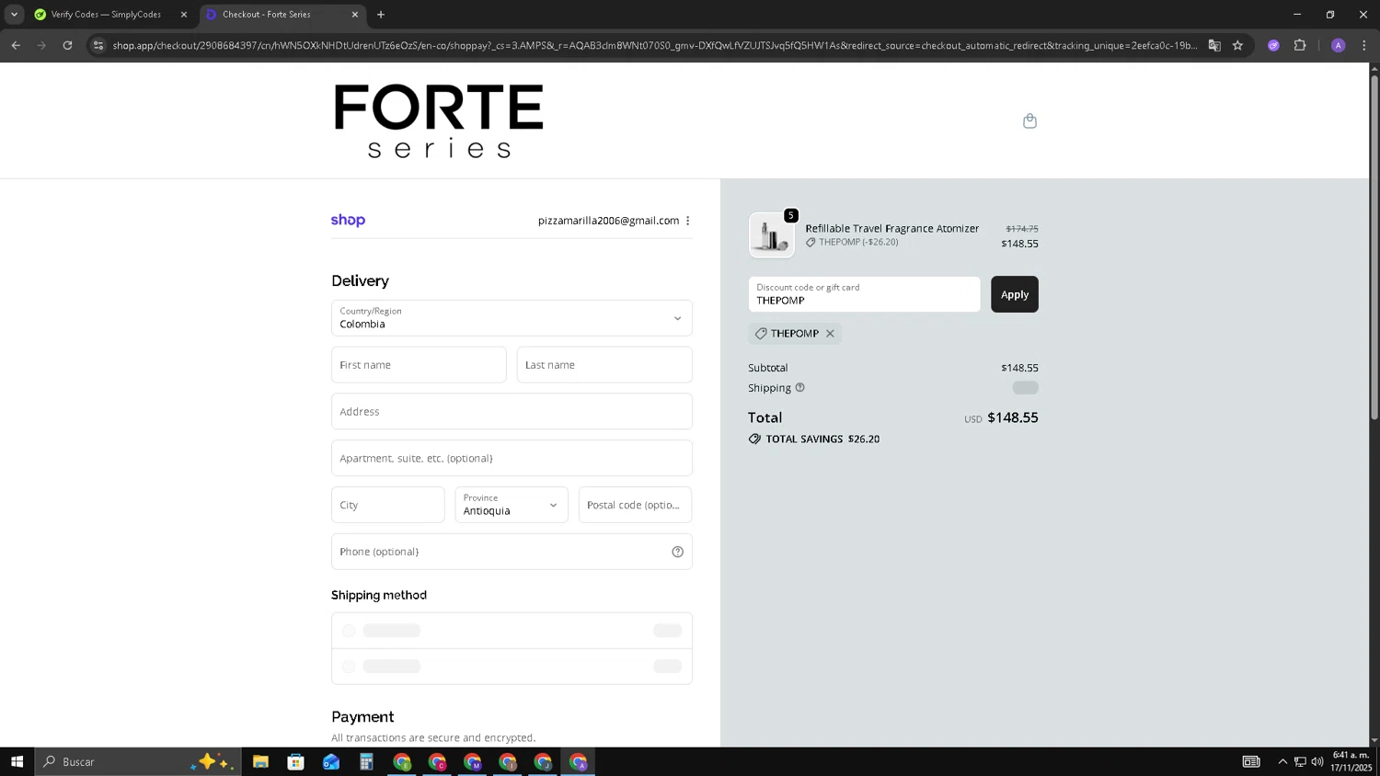View site information icon in address bar
This screenshot has width=1380, height=776.
point(98,45)
